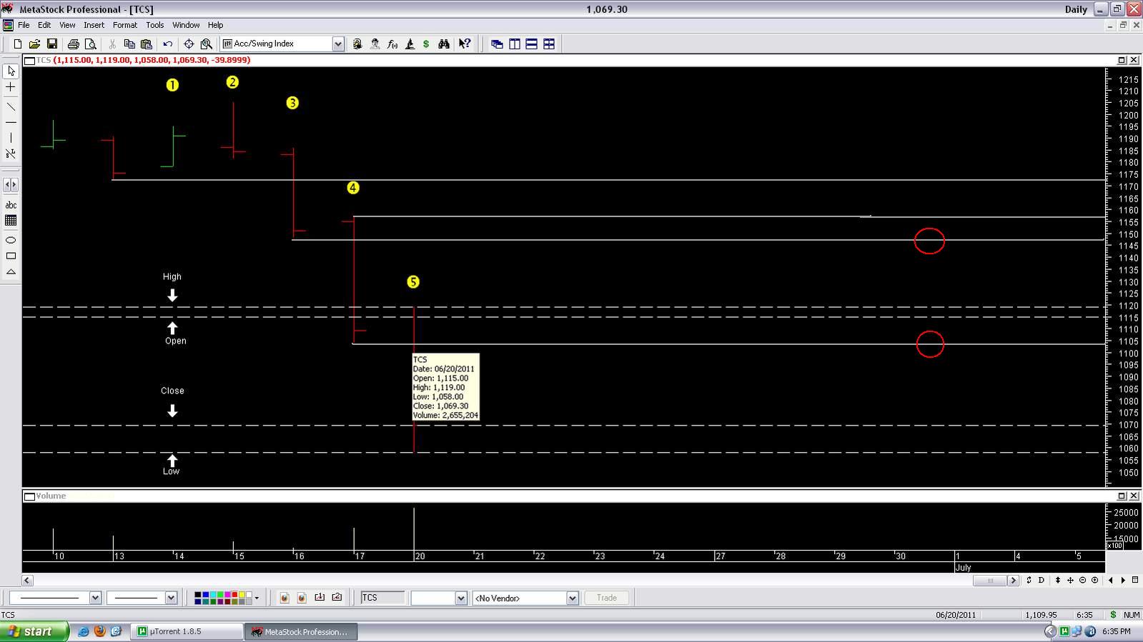This screenshot has height=642, width=1143.
Task: Click the 06/20/2011 date in status bar
Action: pos(956,615)
